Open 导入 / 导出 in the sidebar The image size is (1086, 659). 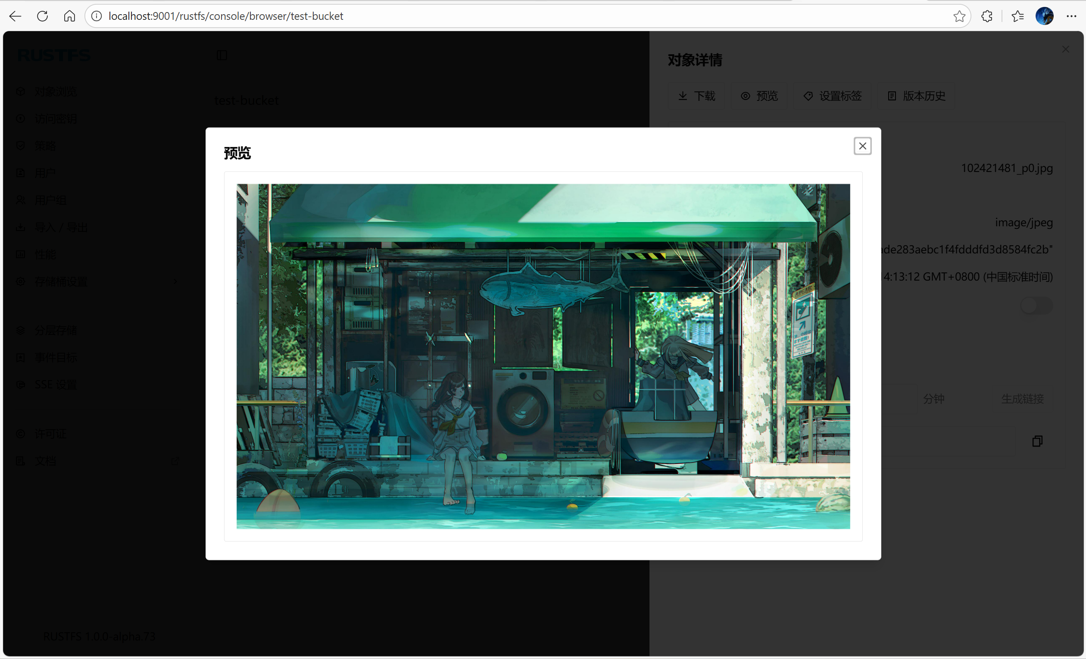(98, 228)
